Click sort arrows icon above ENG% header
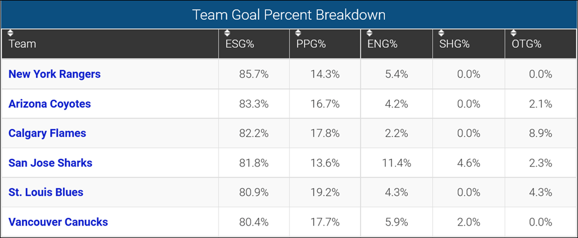578x238 pixels. point(370,33)
